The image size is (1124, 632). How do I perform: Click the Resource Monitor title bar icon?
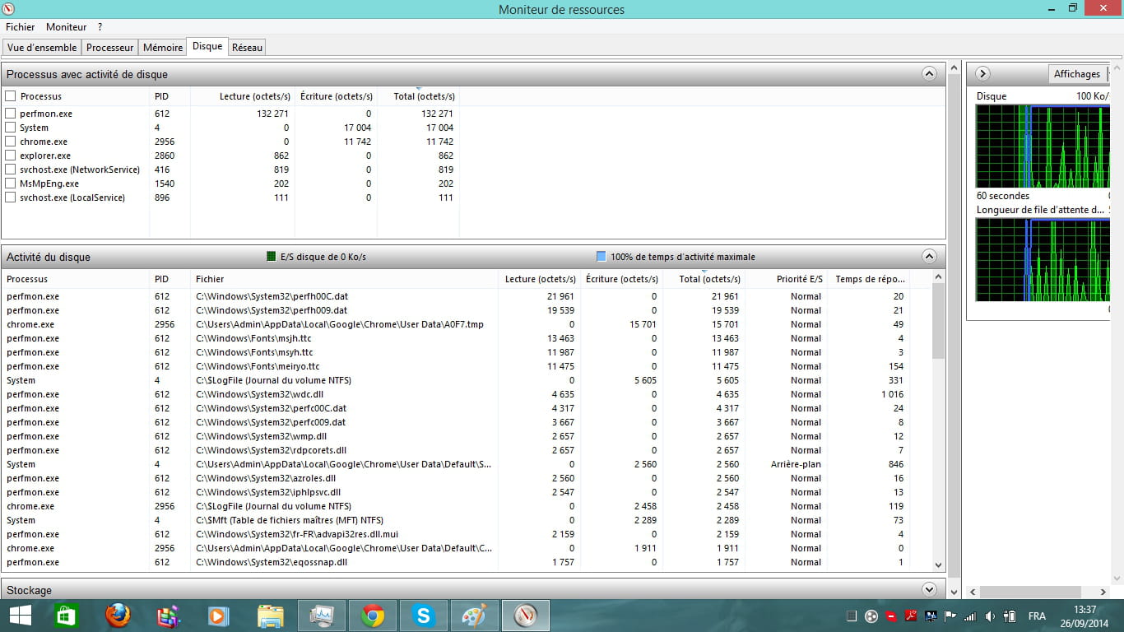point(9,9)
